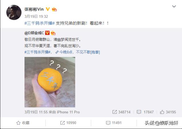Open the 3月19日 19:32 post timestamp
Image resolution: width=182 pixels, height=129 pixels.
coord(36,16)
